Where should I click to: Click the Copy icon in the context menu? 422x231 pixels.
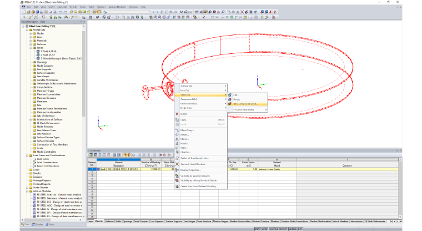click(177, 120)
